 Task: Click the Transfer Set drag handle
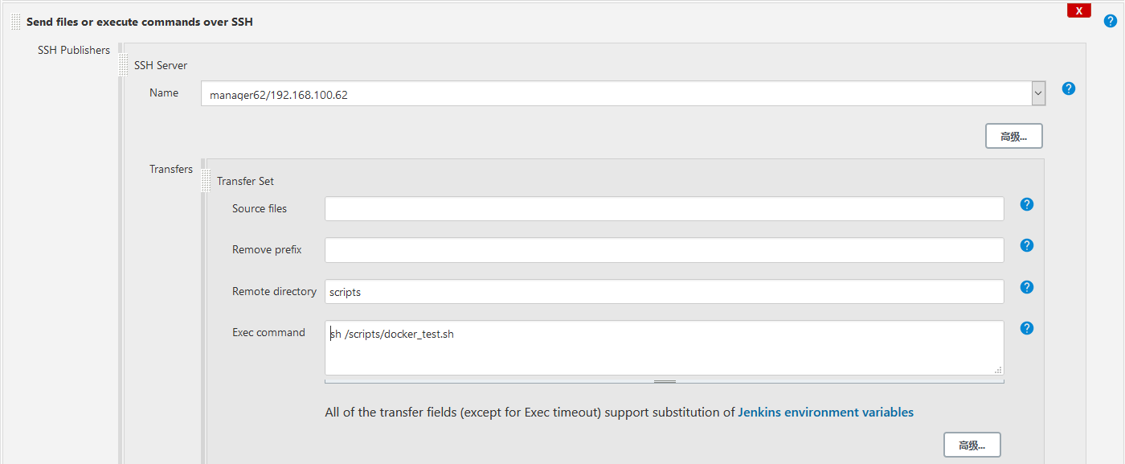coord(207,180)
